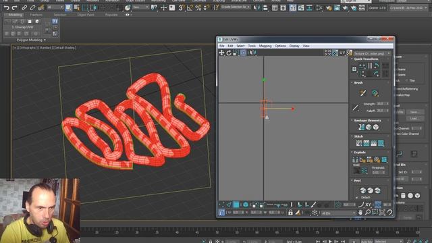Open Select by Name dialog icon
The height and width of the screenshot is (243, 432).
(76, 7)
